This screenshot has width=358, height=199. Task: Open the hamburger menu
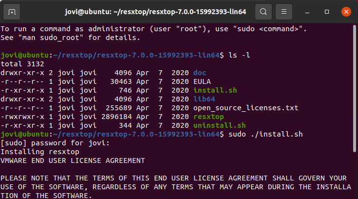pos(284,12)
